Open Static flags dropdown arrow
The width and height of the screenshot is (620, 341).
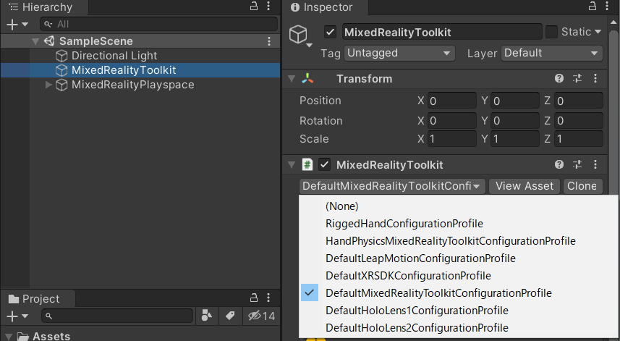[598, 32]
